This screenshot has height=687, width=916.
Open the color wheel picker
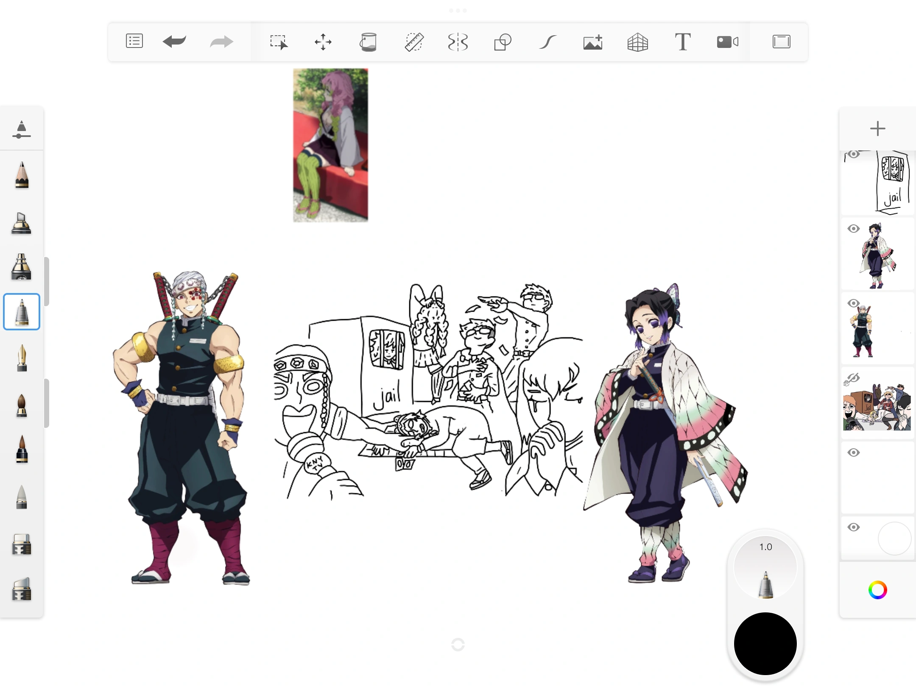(x=877, y=590)
